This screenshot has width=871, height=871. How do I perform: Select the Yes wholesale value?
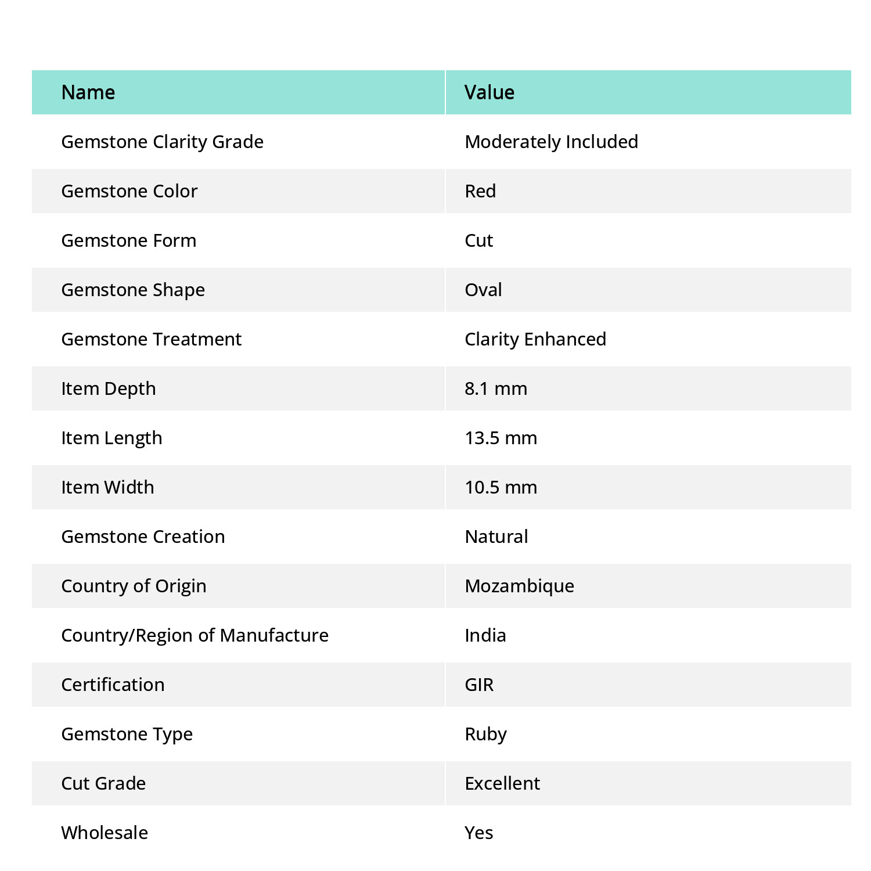click(479, 833)
